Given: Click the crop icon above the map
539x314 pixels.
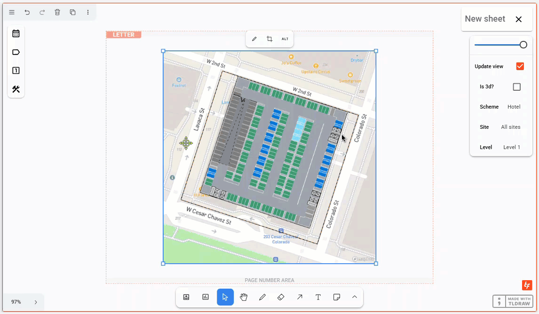Looking at the screenshot, I should [x=269, y=39].
